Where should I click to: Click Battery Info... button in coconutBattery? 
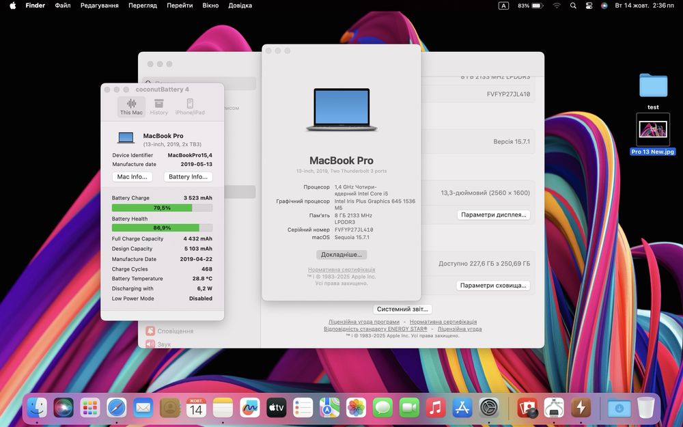(189, 176)
